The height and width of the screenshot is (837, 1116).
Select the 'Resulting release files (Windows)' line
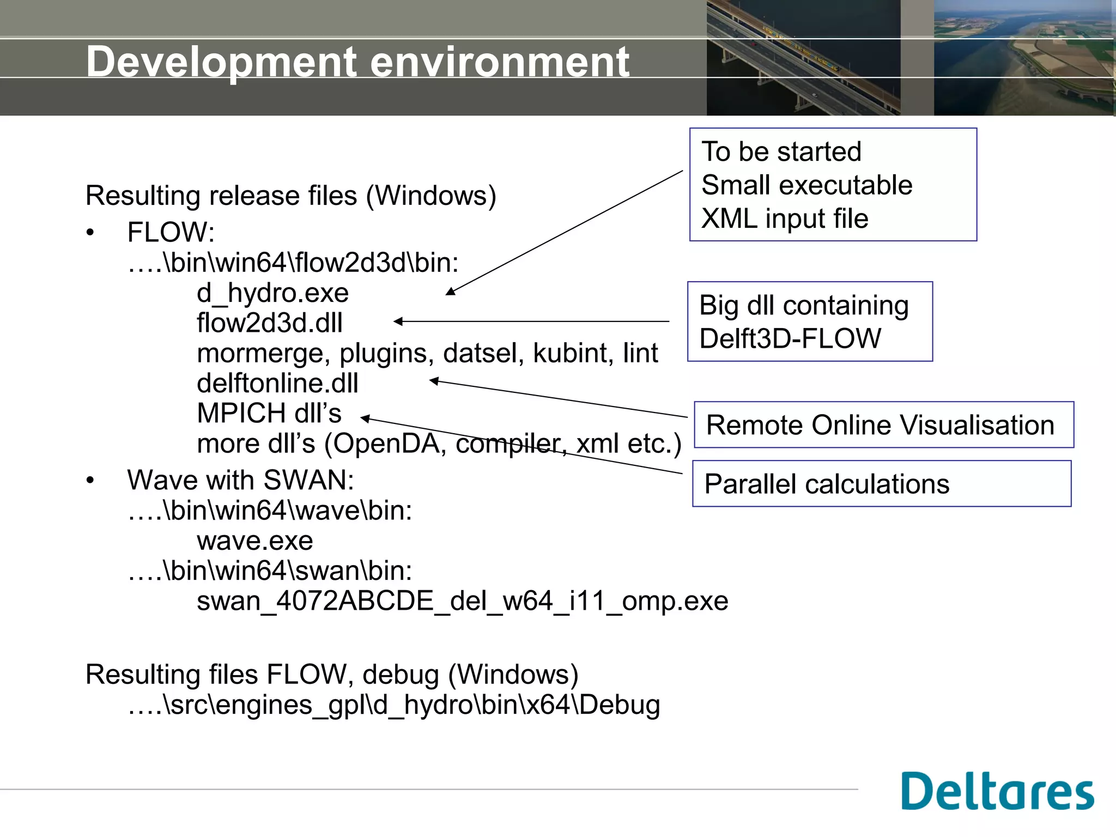[291, 196]
